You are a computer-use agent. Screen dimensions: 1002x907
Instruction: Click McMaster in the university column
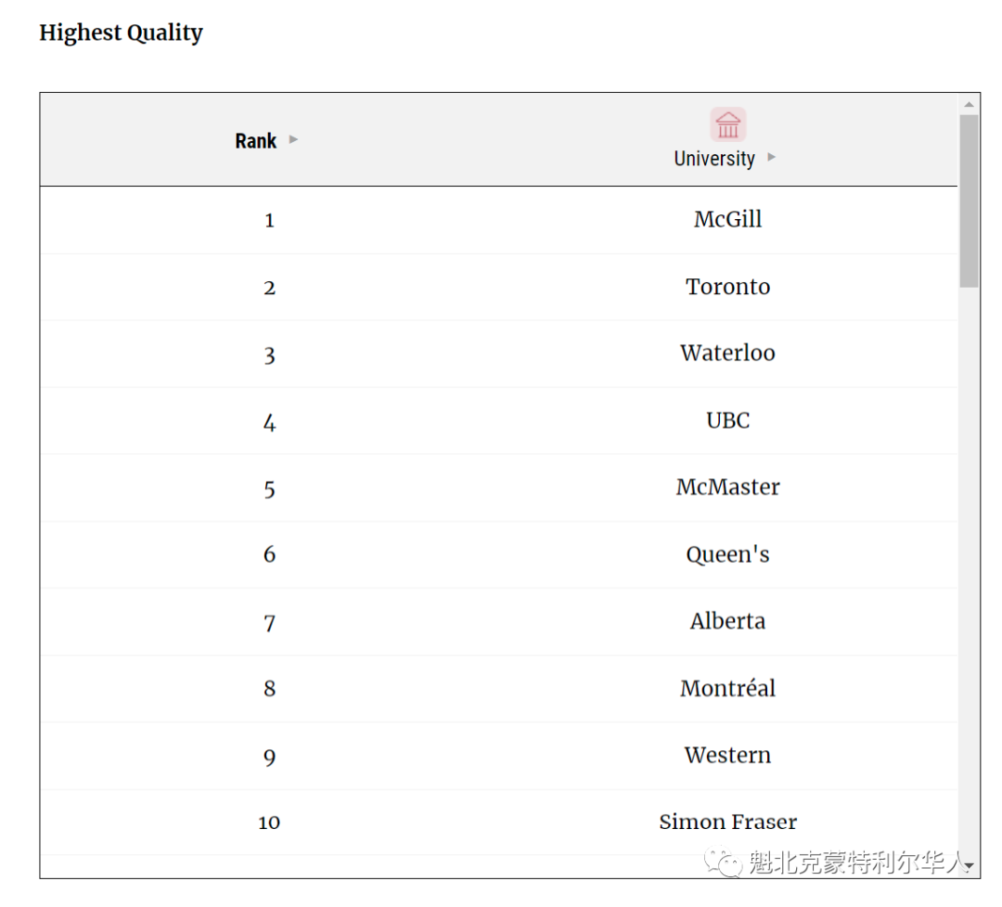[728, 487]
